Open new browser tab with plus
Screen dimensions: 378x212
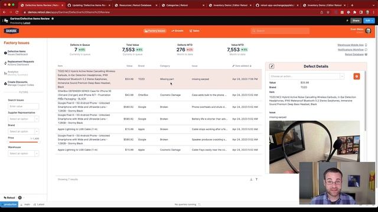pyautogui.click(x=352, y=5)
